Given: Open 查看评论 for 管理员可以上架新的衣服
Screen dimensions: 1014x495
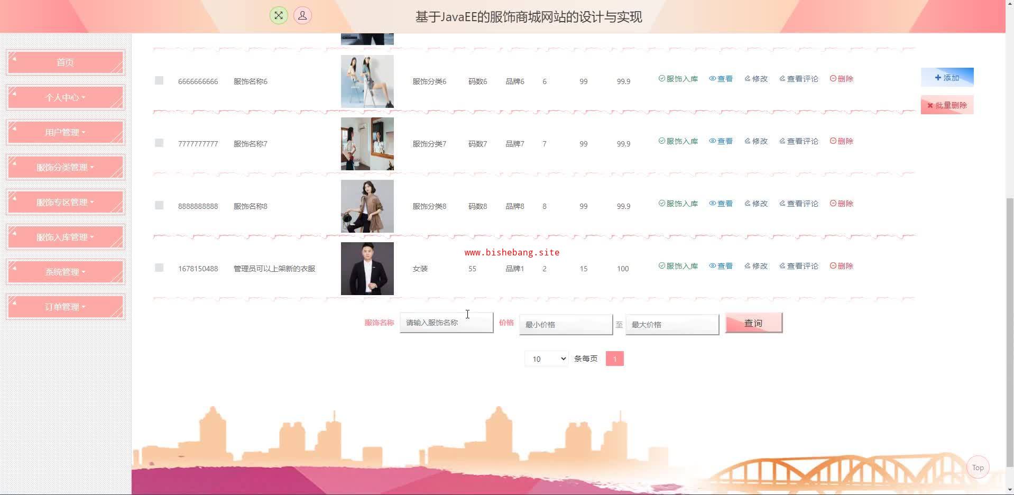Looking at the screenshot, I should click(799, 266).
